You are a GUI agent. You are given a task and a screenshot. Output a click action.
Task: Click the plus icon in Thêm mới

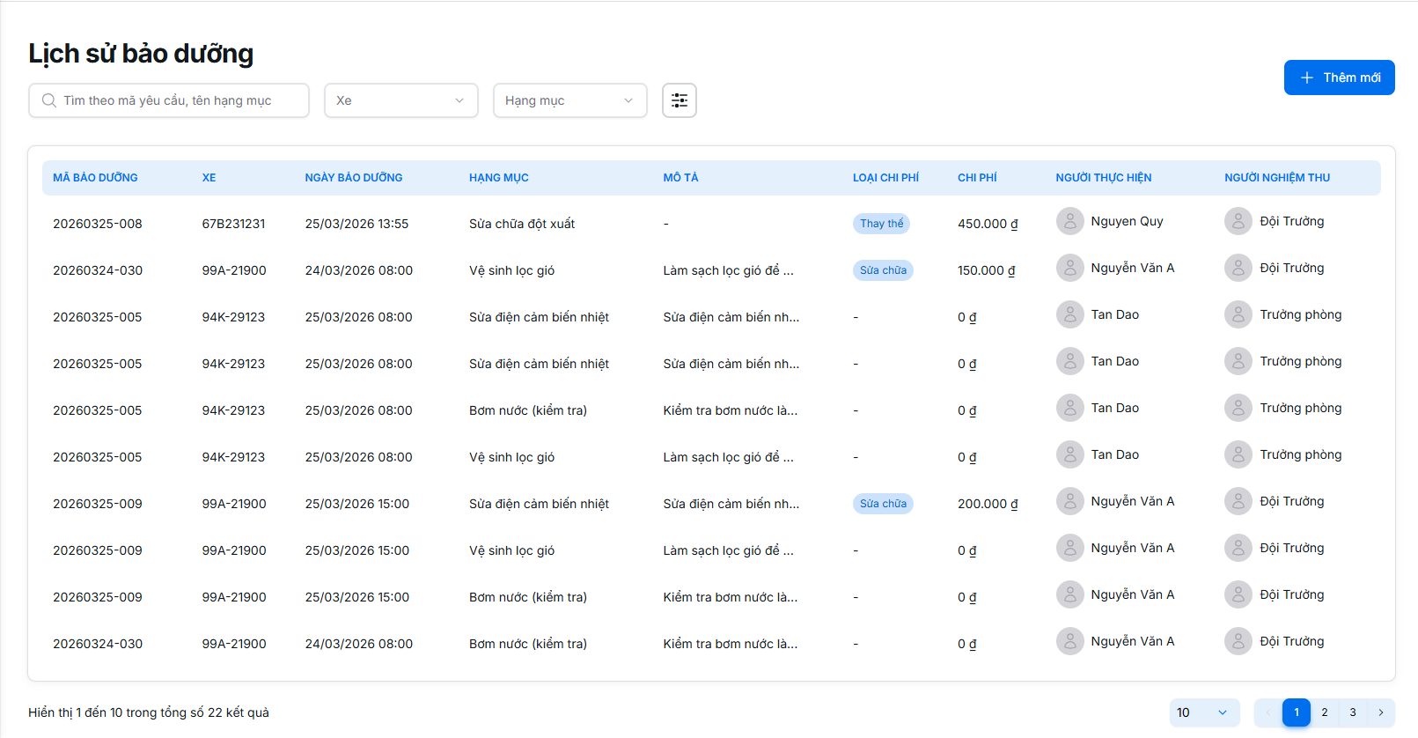pos(1307,77)
